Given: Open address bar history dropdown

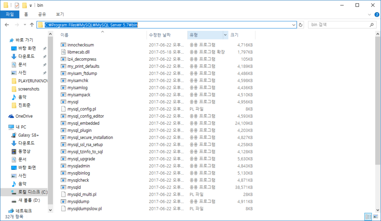Looking at the screenshot, I should click(293, 25).
